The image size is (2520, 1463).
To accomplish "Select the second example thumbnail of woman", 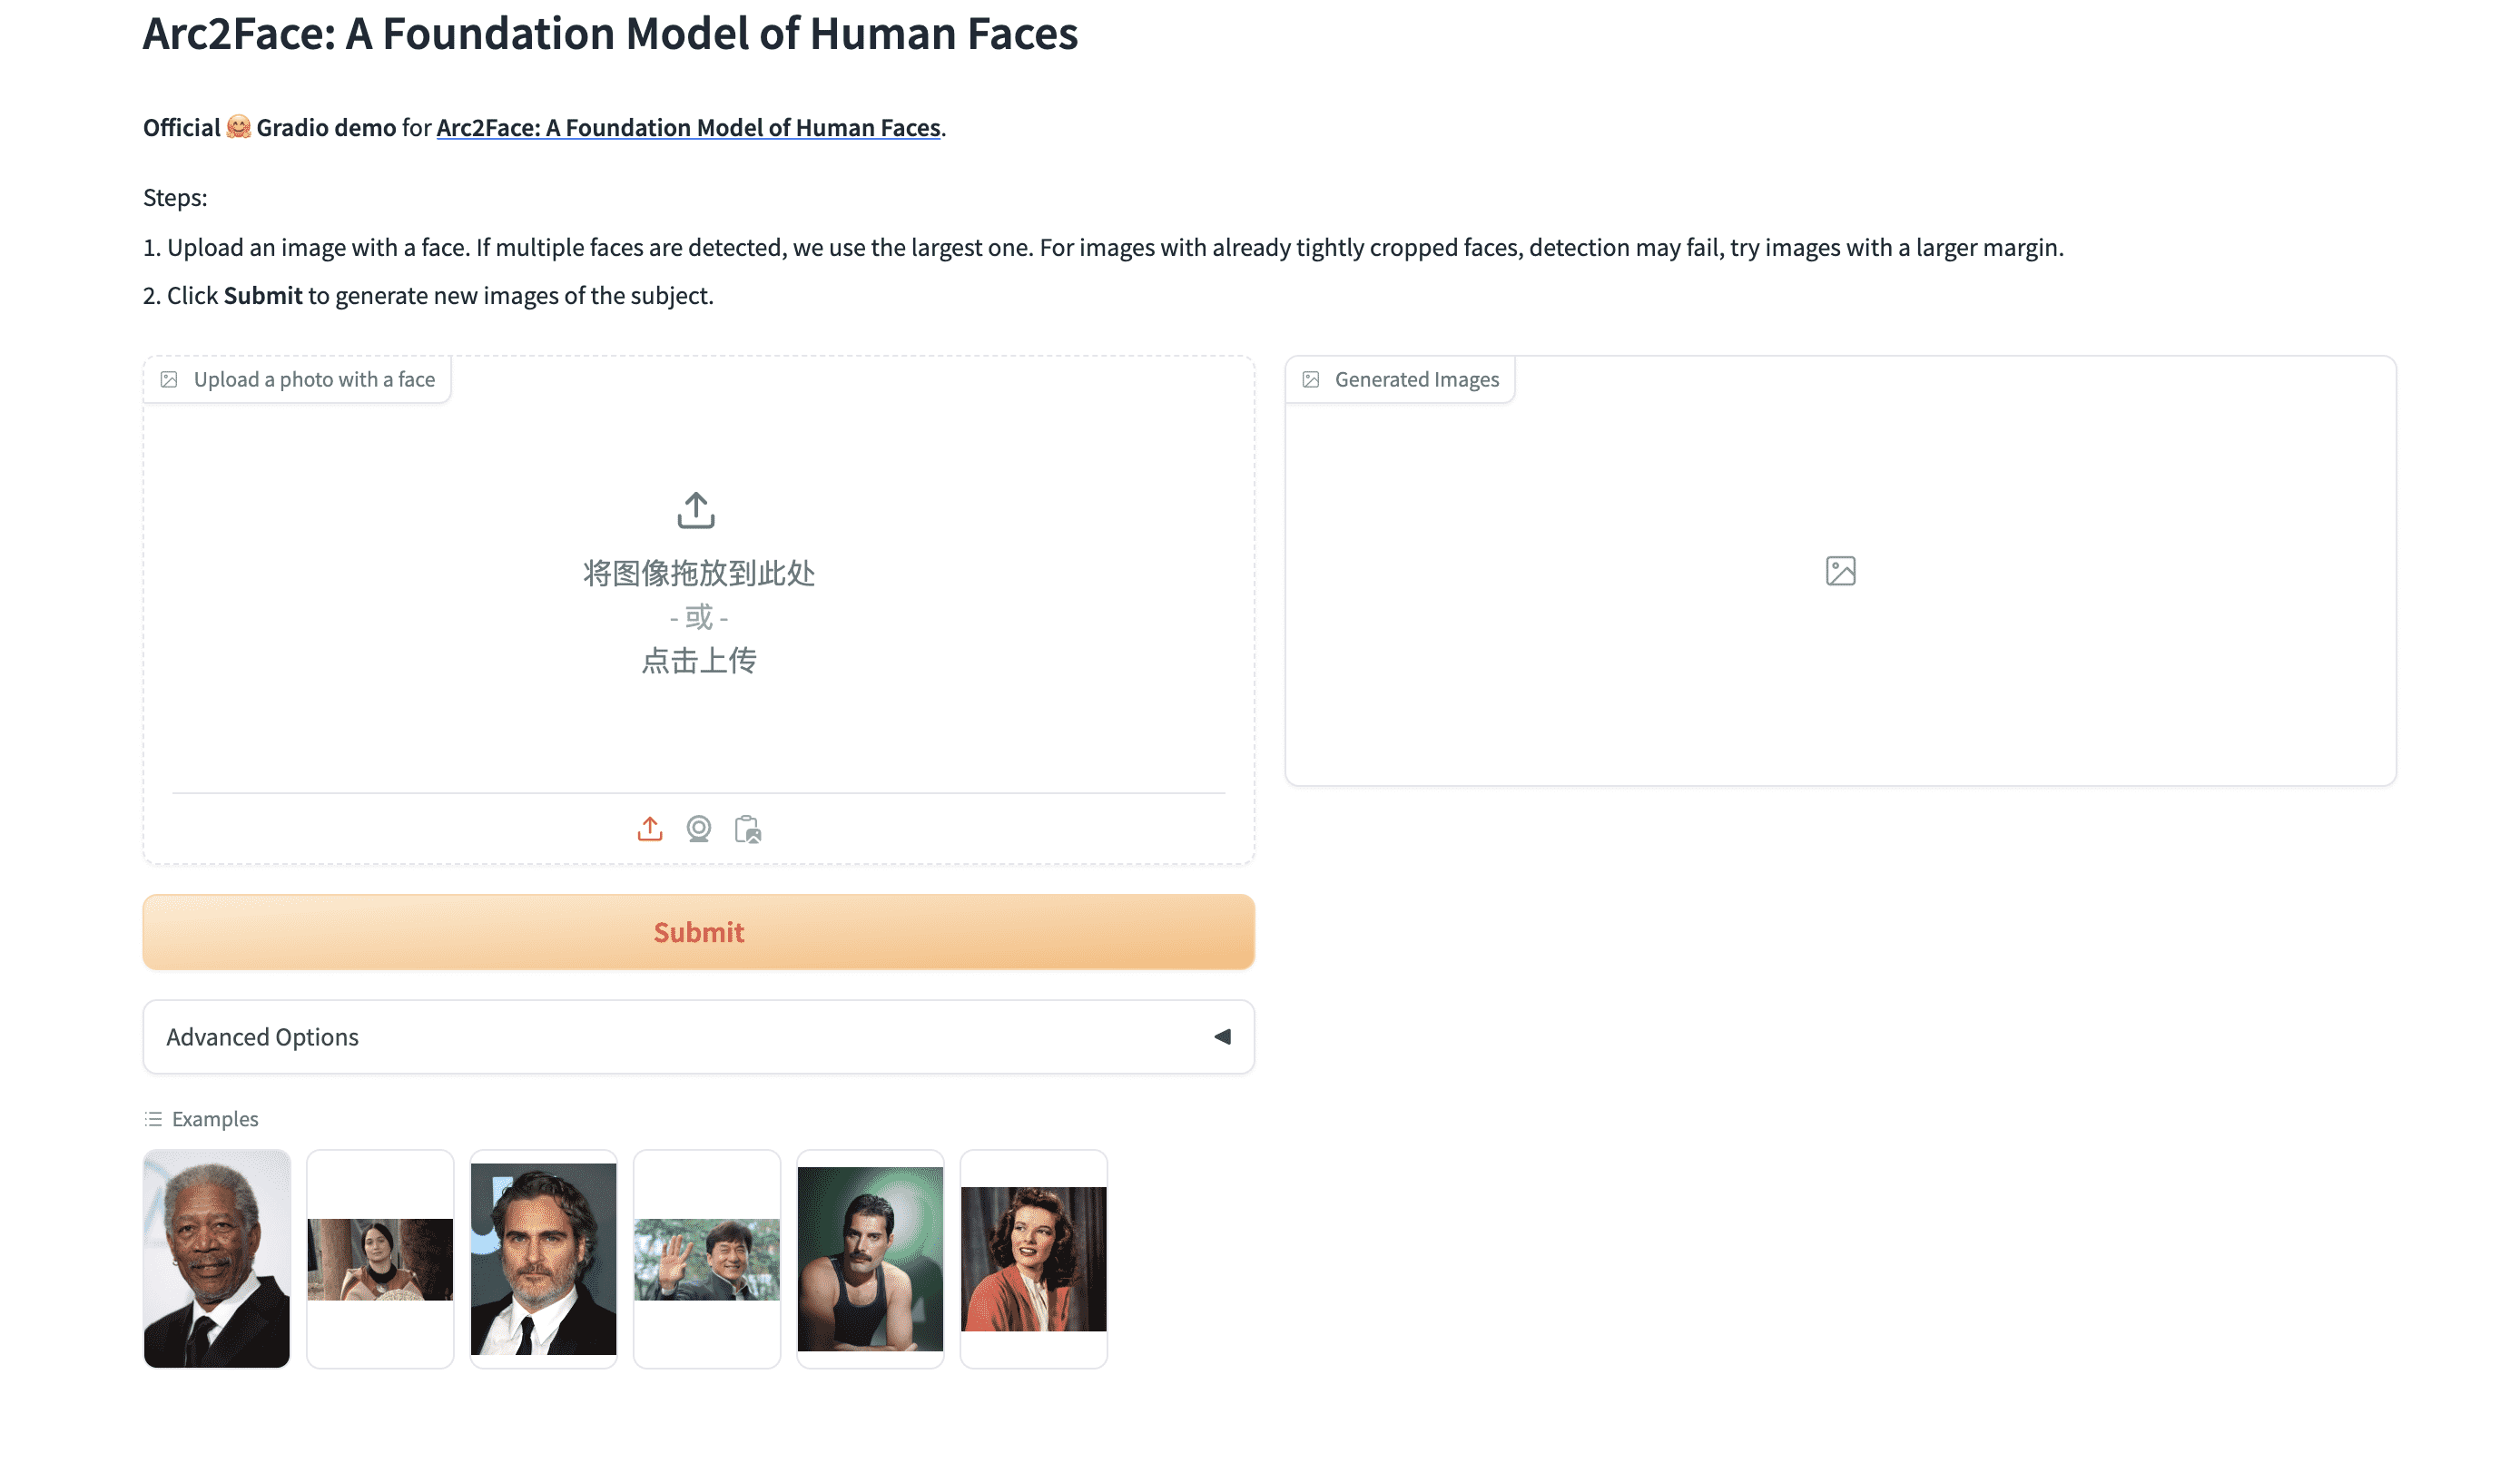I will [x=380, y=1259].
